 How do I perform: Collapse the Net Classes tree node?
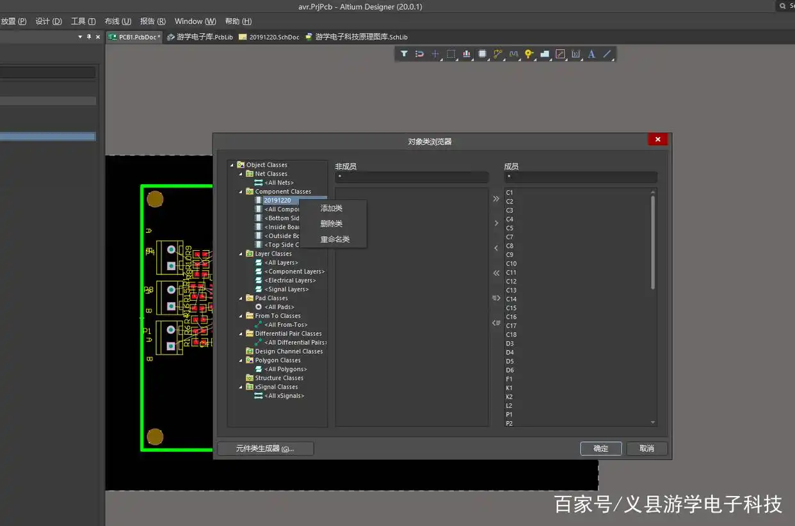[241, 174]
